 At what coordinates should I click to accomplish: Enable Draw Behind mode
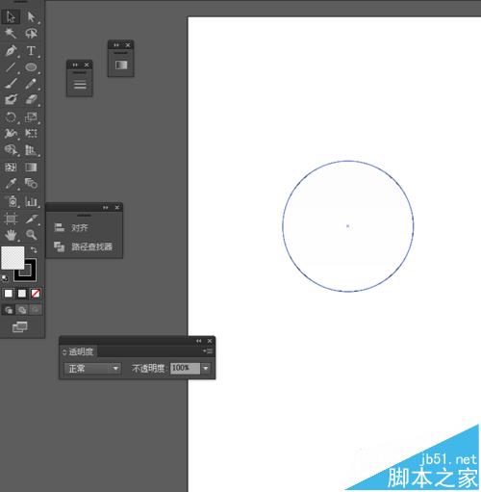(x=22, y=310)
